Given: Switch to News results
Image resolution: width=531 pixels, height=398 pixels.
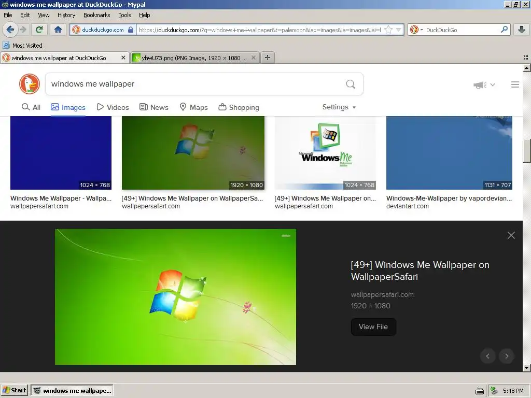Looking at the screenshot, I should 153,107.
